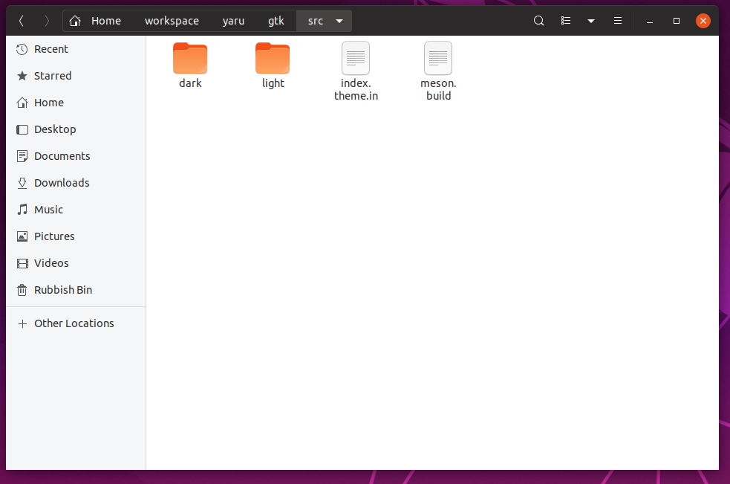Open Pictures in the sidebar
Screen dimensions: 730x484
click(x=54, y=236)
